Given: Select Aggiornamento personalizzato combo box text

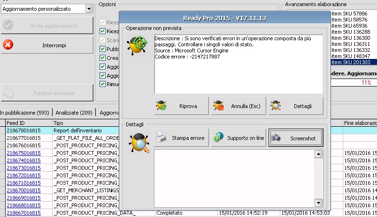Looking at the screenshot, I should coord(37,9).
